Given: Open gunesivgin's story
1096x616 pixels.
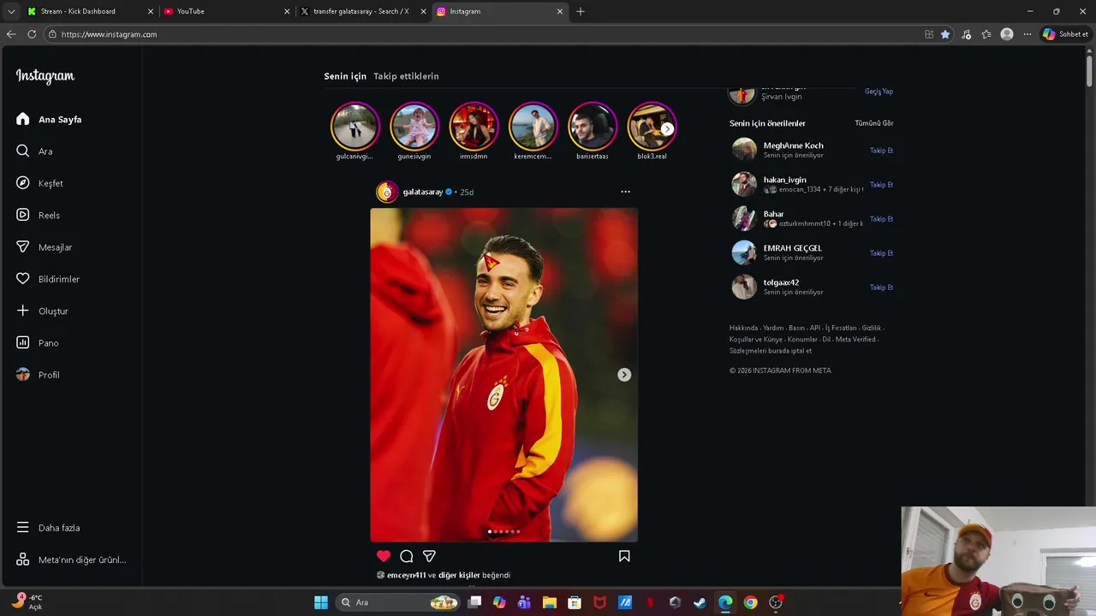Looking at the screenshot, I should point(414,126).
